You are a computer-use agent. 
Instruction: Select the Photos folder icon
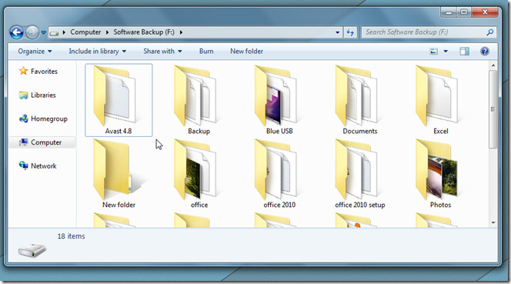[437, 169]
